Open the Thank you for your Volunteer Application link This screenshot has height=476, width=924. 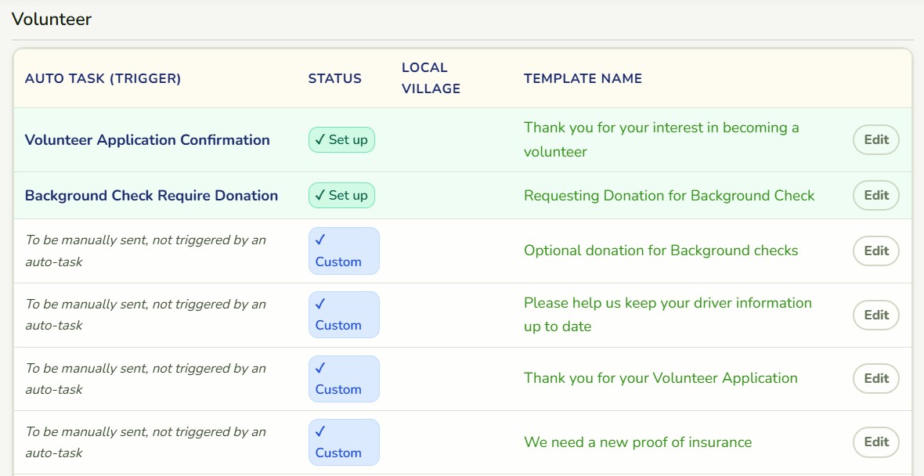pyautogui.click(x=661, y=378)
